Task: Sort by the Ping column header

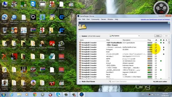Action: tap(149, 40)
